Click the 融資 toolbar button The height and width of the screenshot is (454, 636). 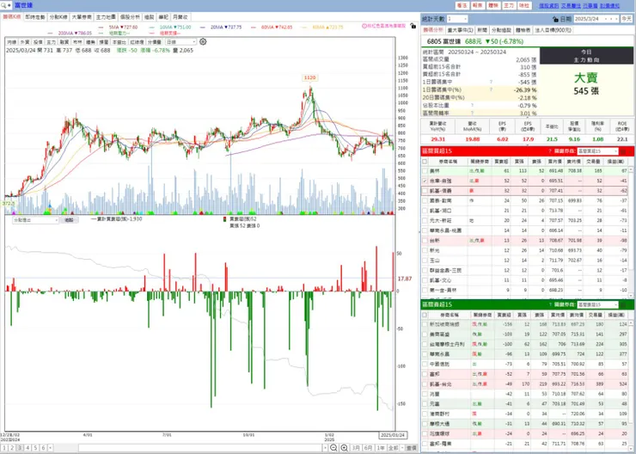(64, 42)
